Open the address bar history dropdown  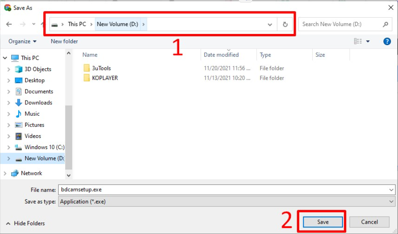[270, 24]
